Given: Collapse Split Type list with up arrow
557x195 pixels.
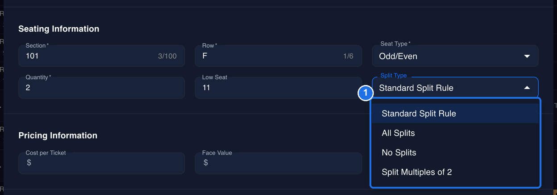Looking at the screenshot, I should (527, 88).
